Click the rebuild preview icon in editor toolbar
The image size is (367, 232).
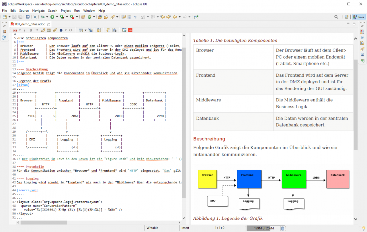[108, 30]
